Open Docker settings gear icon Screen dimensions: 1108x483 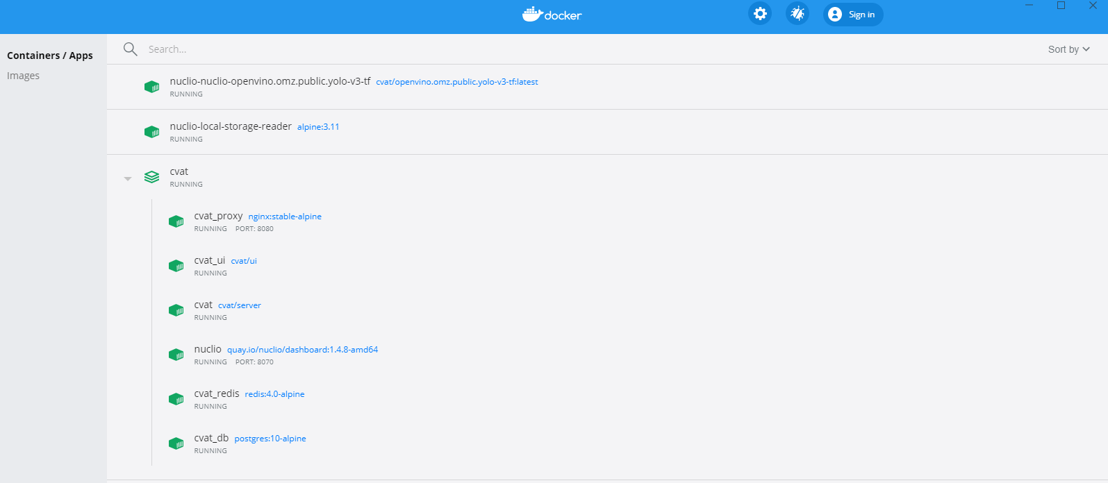click(760, 14)
